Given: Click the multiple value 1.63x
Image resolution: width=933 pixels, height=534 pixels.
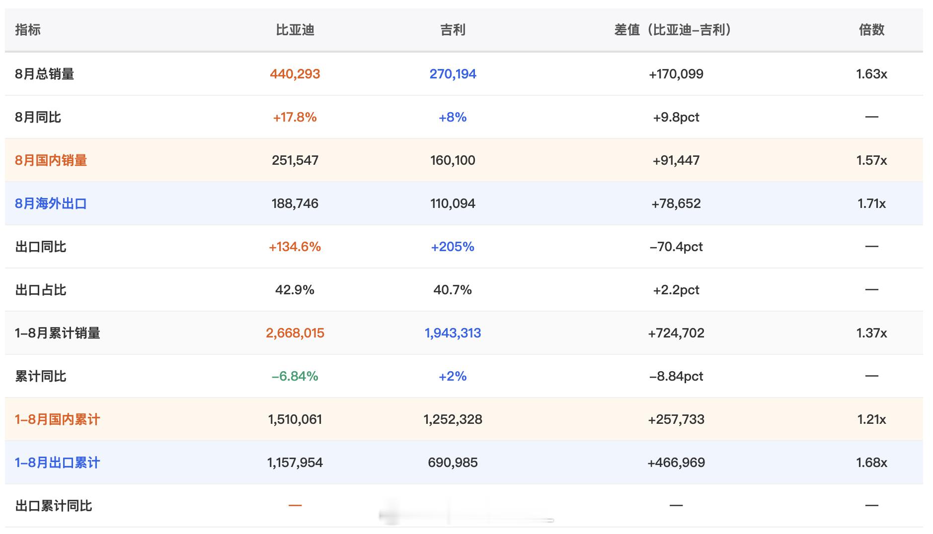Looking at the screenshot, I should tap(871, 74).
